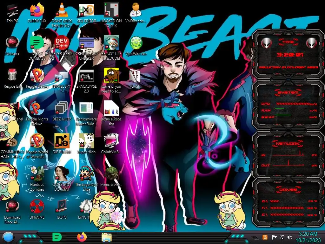This screenshot has width=325, height=244.
Task: Launch Peggle Nights Deluxe
Action: (x=37, y=114)
